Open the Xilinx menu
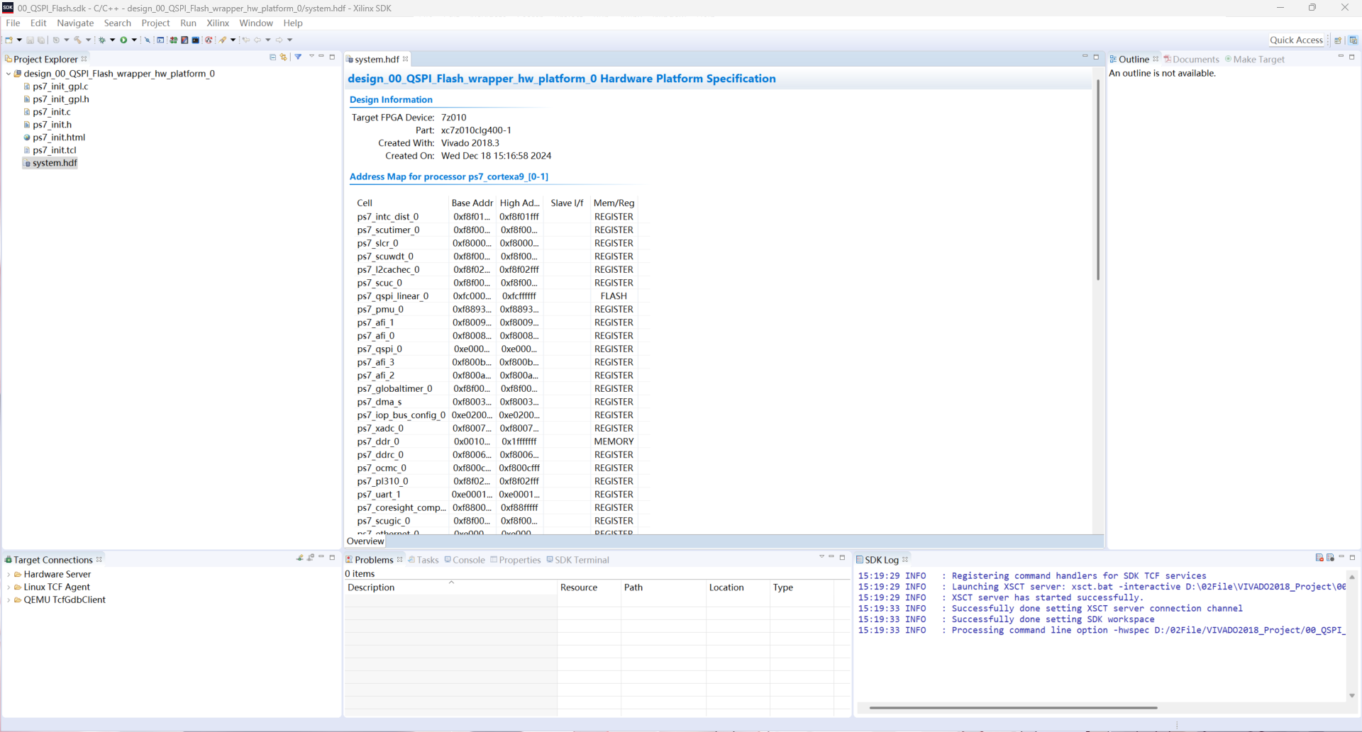 218,23
